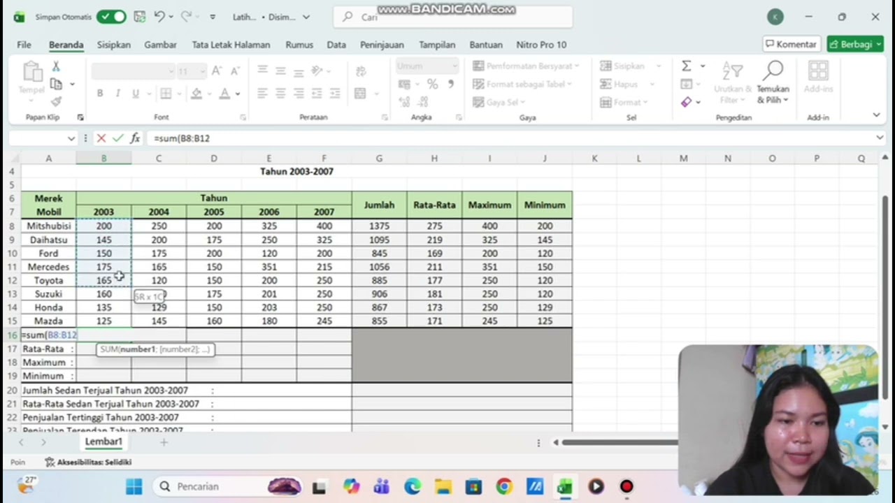The image size is (895, 503).
Task: Click the Percent Style icon
Action: tap(433, 85)
